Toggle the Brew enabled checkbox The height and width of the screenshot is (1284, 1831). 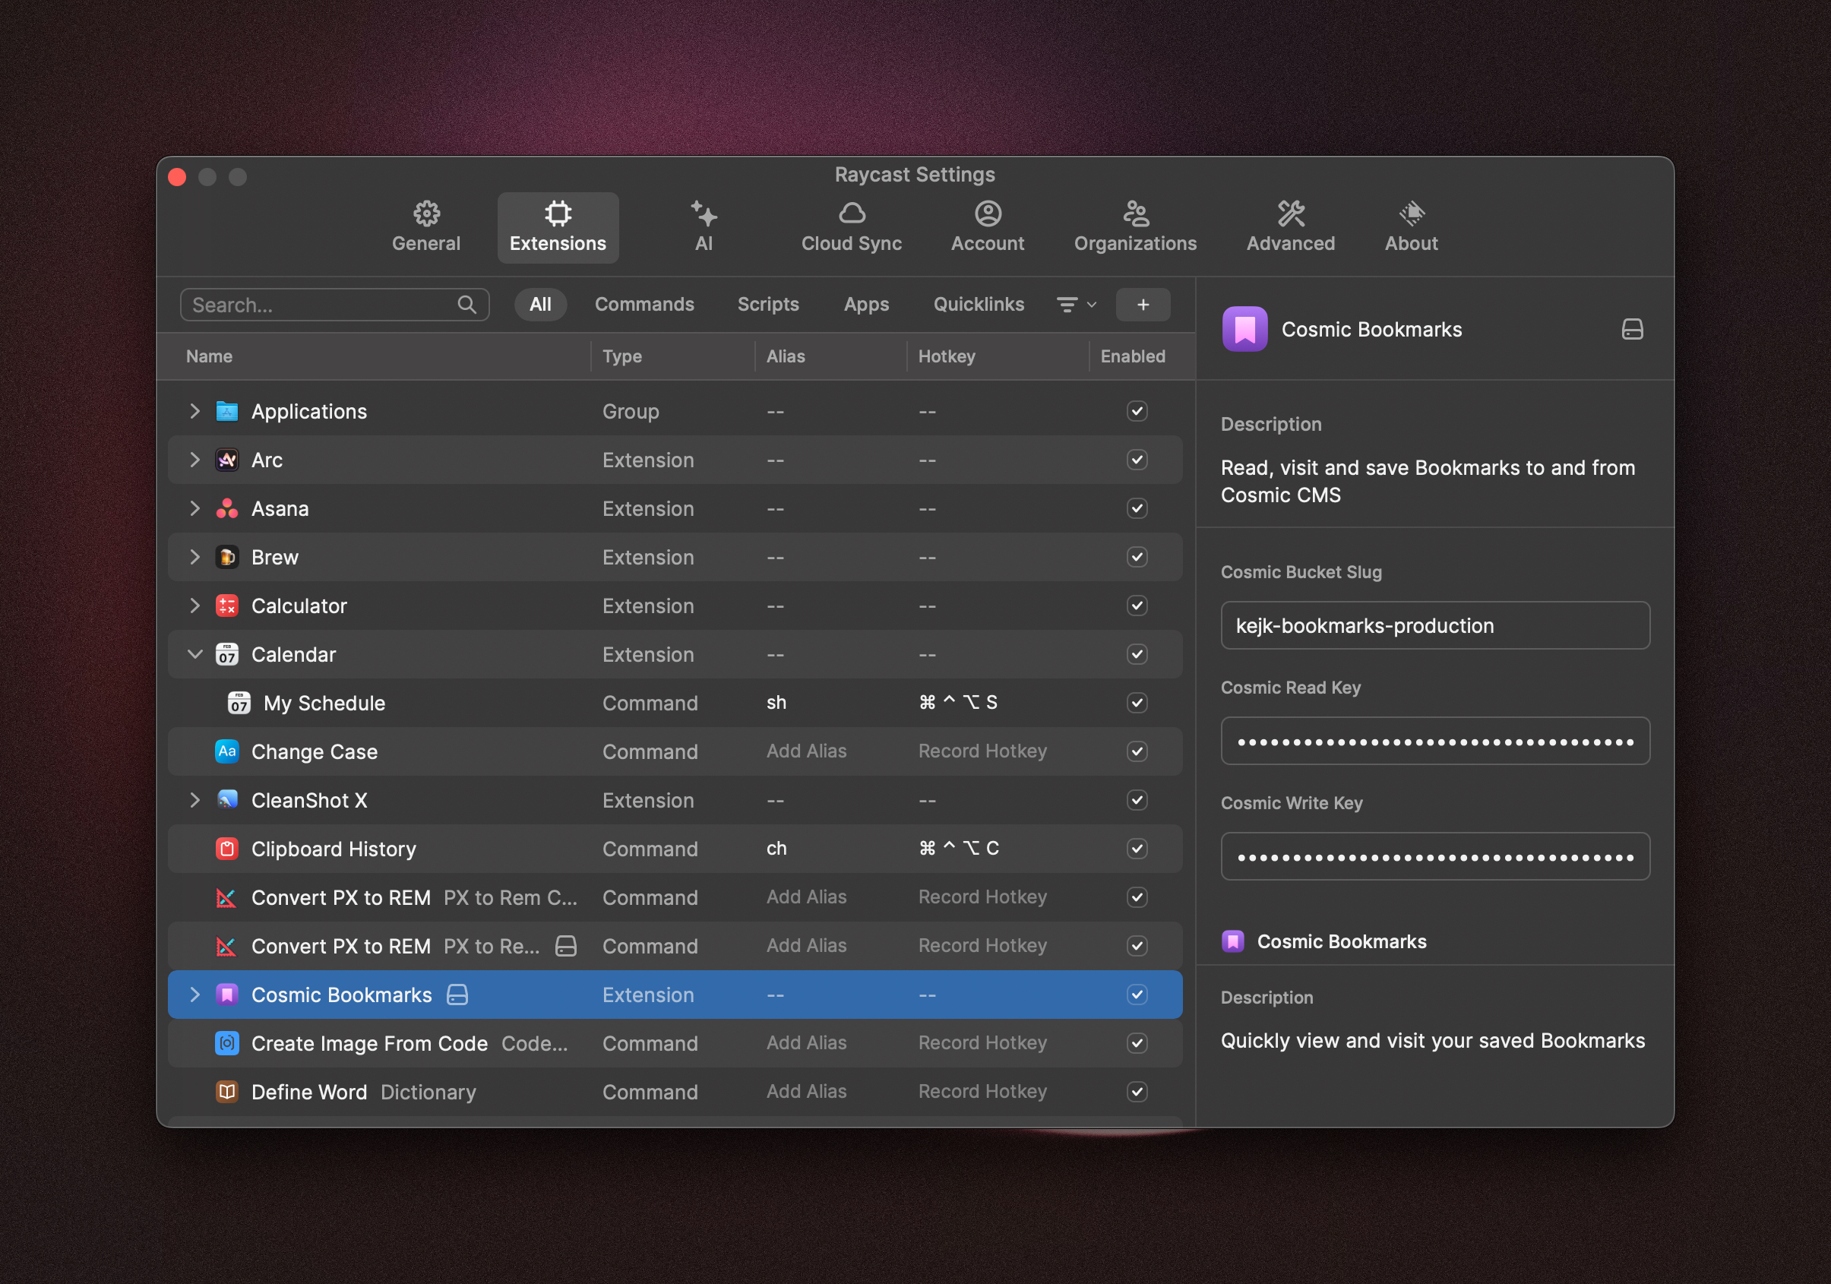tap(1137, 557)
